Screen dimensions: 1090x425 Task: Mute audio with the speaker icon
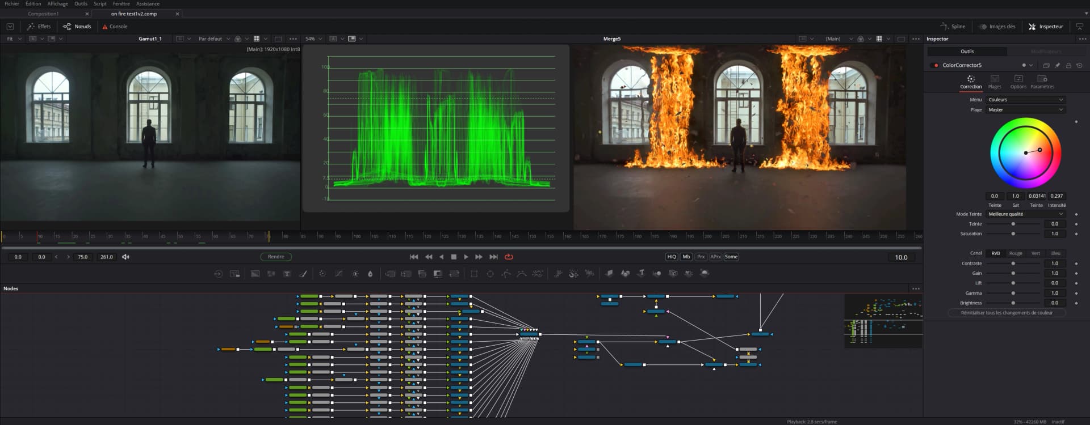[125, 257]
